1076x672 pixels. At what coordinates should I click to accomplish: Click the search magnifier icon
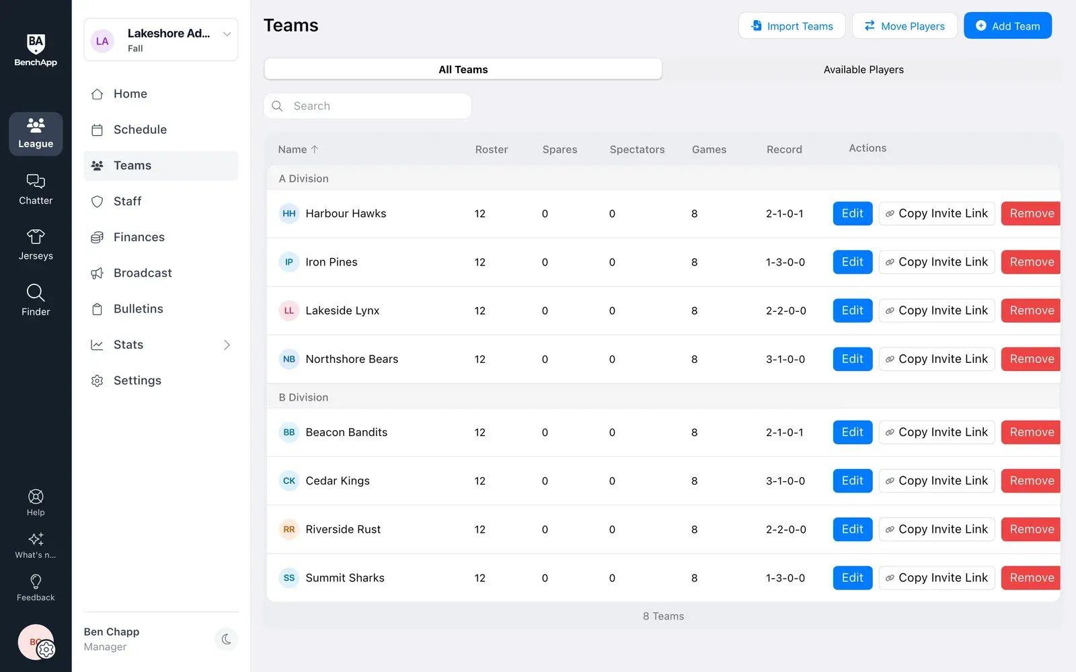point(277,106)
